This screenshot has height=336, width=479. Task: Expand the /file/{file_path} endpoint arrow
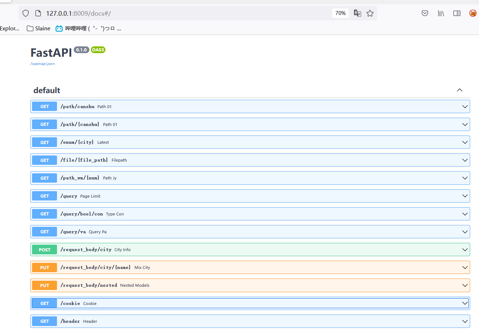tap(465, 160)
